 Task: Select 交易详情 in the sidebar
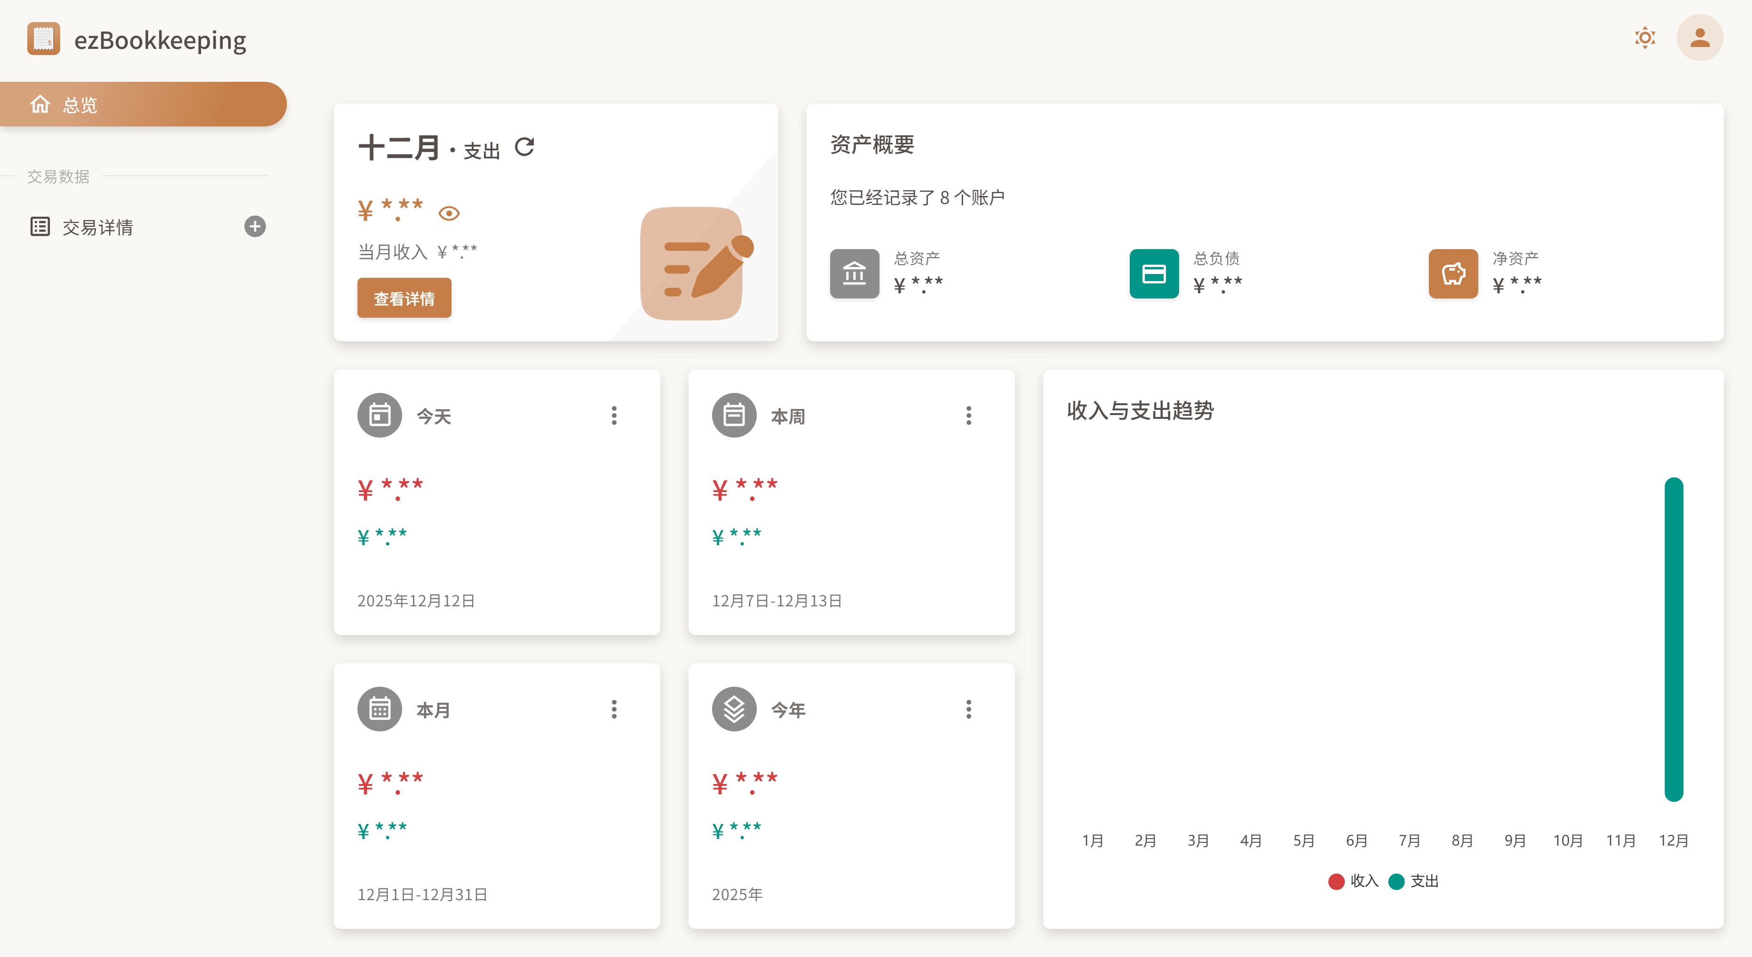tap(99, 227)
